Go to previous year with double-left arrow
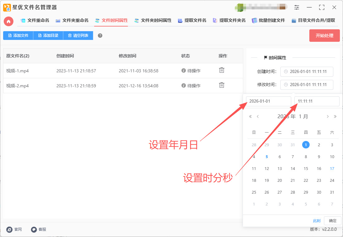 [x=250, y=117]
